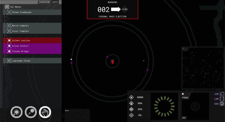The image size is (225, 122).
Task: Switch to the INFO tab
Action: click(55, 2)
